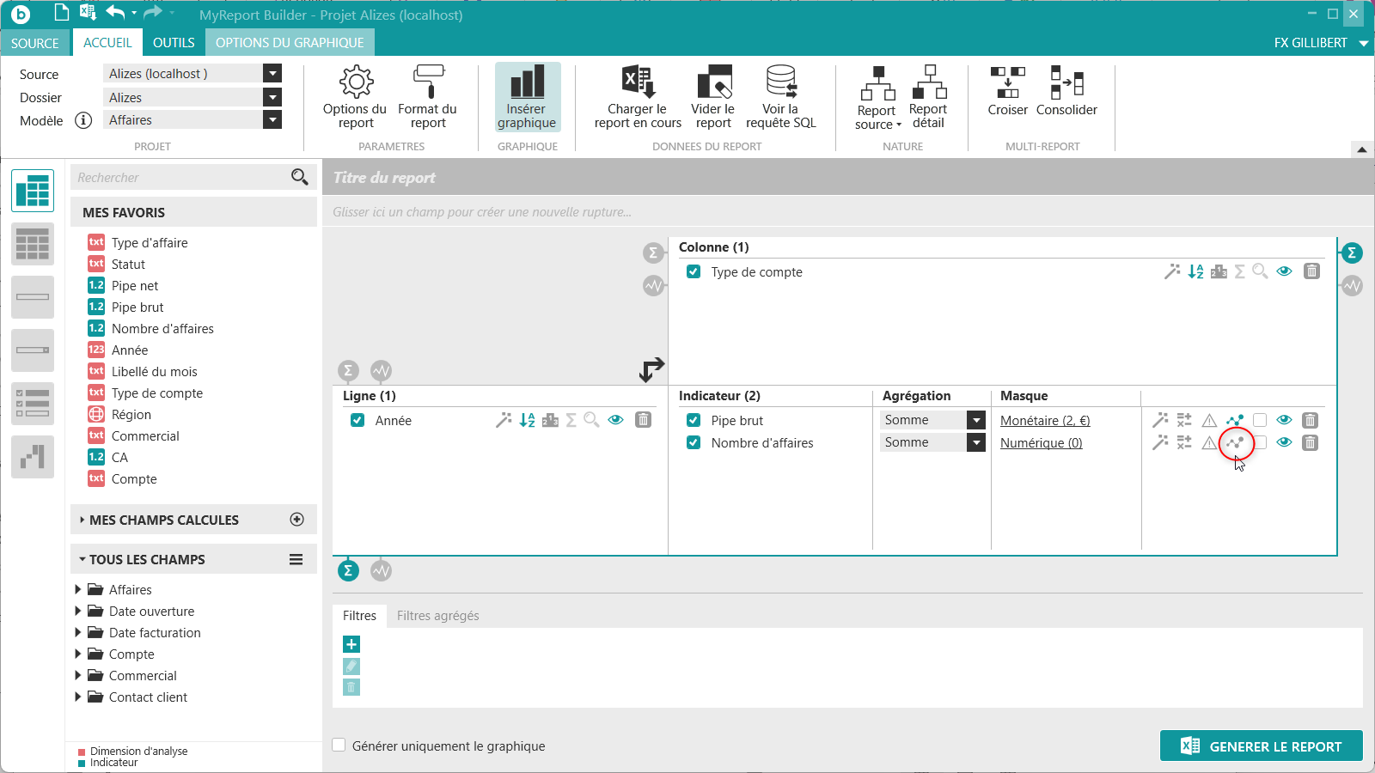This screenshot has height=773, width=1375.
Task: Expand the Date facturation folder
Action: (78, 632)
